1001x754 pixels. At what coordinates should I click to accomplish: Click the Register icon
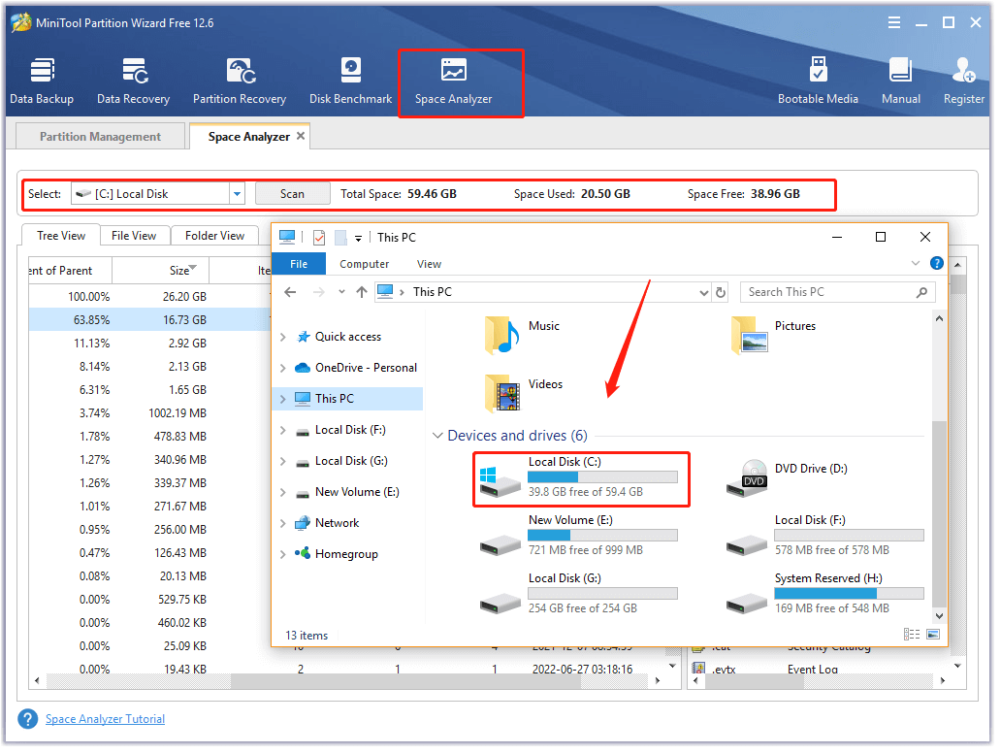click(963, 78)
